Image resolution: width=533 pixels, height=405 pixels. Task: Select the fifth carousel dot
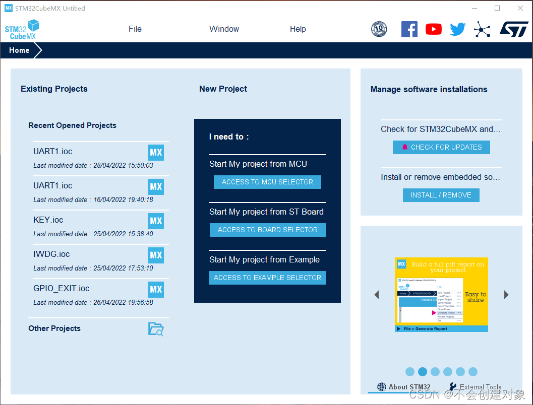[x=460, y=372]
